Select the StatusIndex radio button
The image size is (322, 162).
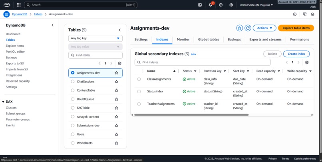point(139,92)
